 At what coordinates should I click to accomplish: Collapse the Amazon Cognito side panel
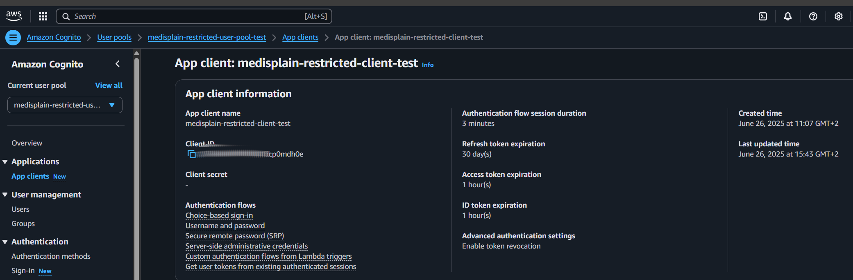tap(118, 64)
